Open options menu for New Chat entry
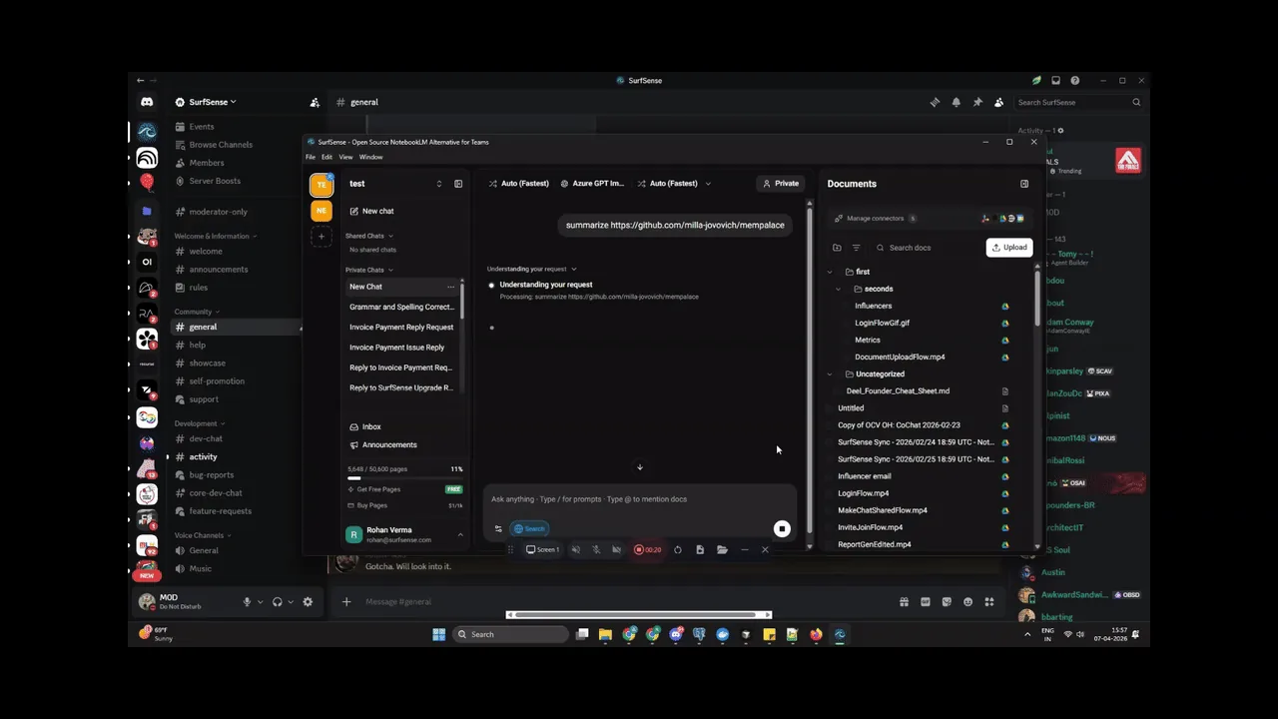This screenshot has width=1278, height=719. 450,287
